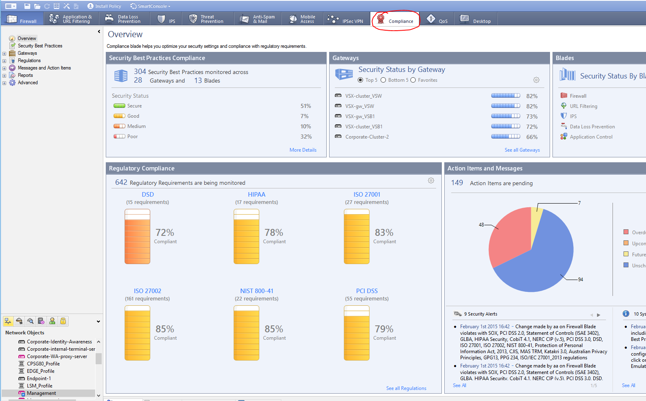The image size is (646, 401).
Task: Select the Network Objects icon in objects toolbar
Action: click(8, 321)
